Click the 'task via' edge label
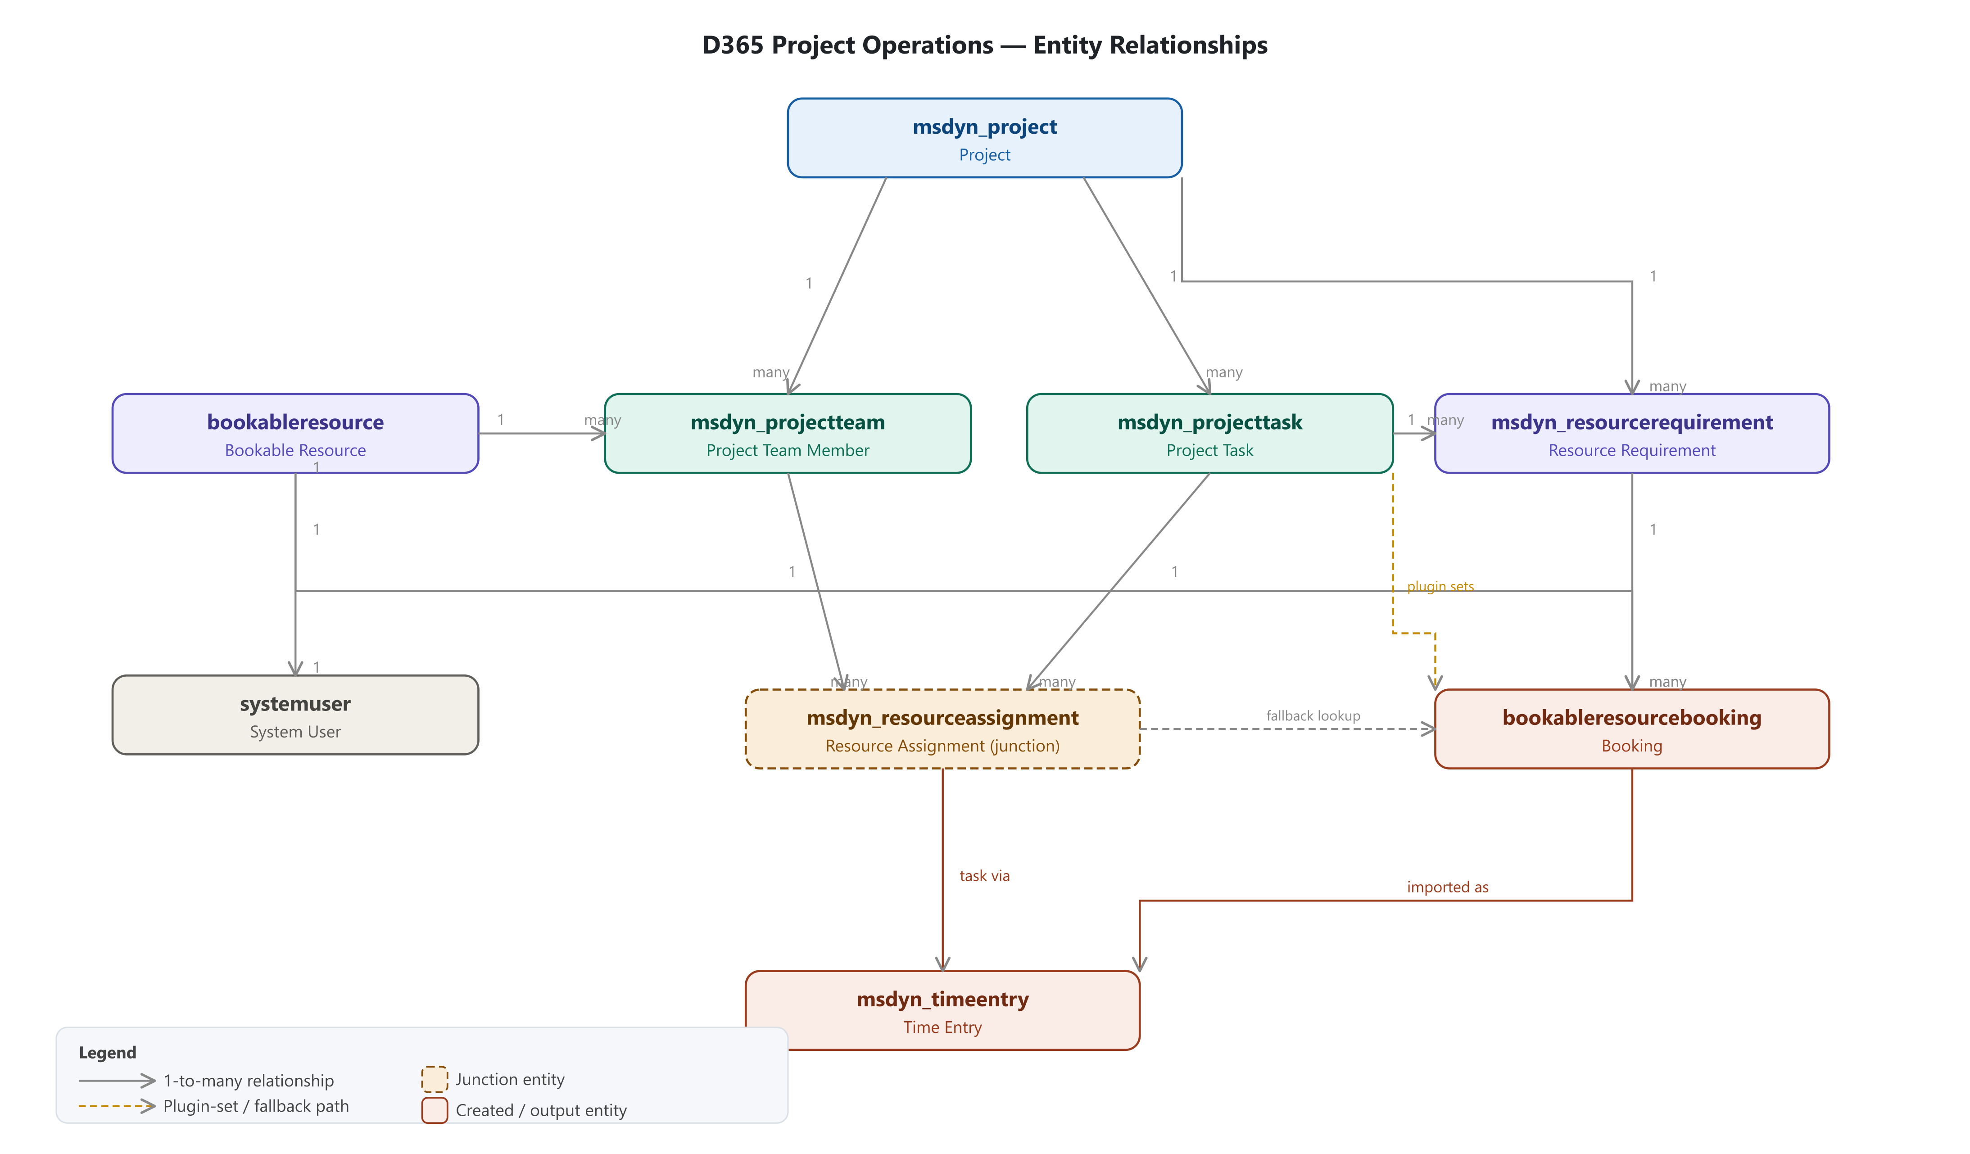The image size is (1970, 1154). pos(984,876)
